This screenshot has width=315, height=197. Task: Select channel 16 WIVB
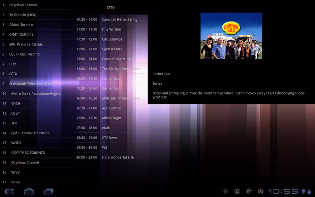click(37, 173)
